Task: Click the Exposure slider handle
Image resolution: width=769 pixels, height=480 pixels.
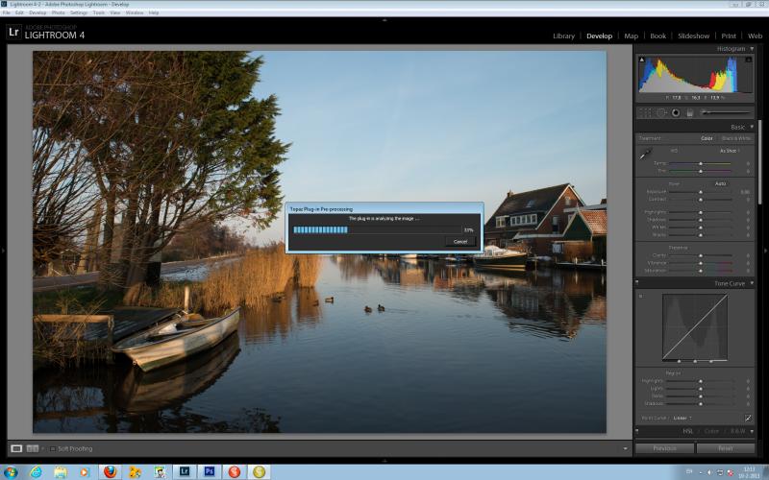Action: (x=701, y=192)
